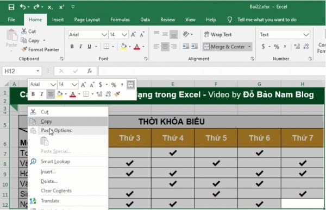The width and height of the screenshot is (326, 210).
Task: Open the Customize Quick Access Toolbar arrow
Action: [73, 7]
